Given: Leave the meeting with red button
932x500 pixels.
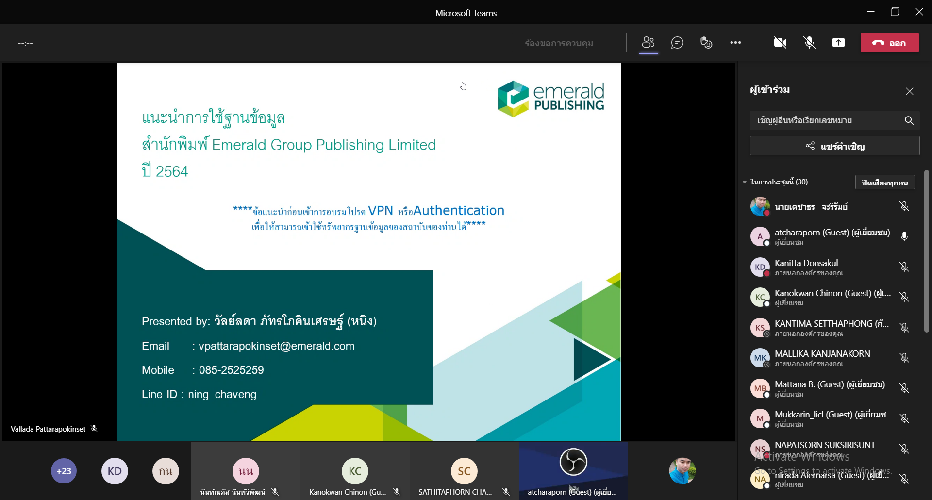Looking at the screenshot, I should tap(889, 43).
